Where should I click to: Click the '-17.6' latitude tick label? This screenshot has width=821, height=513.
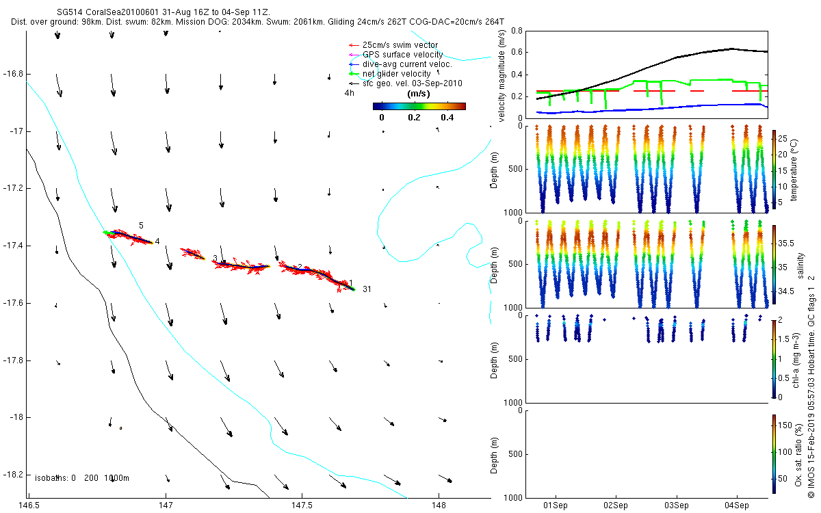[12, 302]
